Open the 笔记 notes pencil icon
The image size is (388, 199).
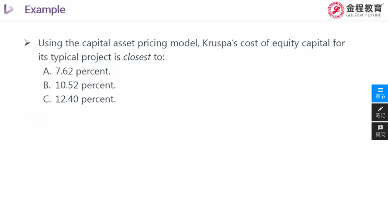(x=380, y=109)
